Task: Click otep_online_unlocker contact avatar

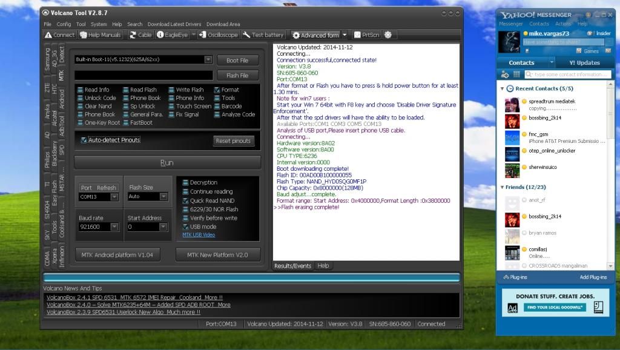Action: tap(512, 154)
